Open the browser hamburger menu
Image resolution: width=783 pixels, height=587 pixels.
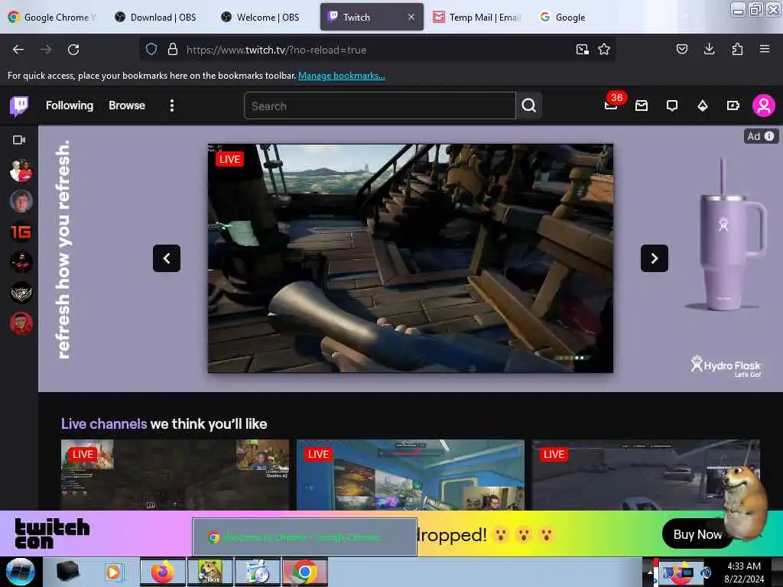click(x=765, y=49)
